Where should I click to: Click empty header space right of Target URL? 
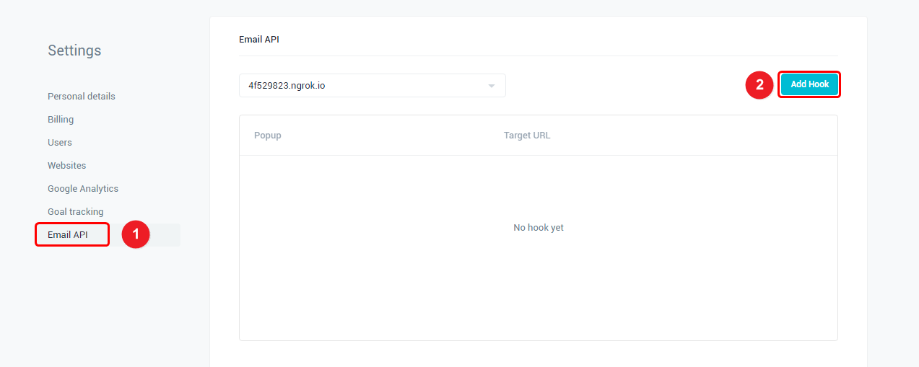click(x=686, y=136)
